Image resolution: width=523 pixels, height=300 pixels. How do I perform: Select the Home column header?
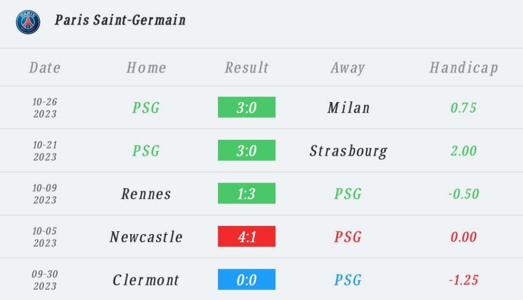point(146,68)
